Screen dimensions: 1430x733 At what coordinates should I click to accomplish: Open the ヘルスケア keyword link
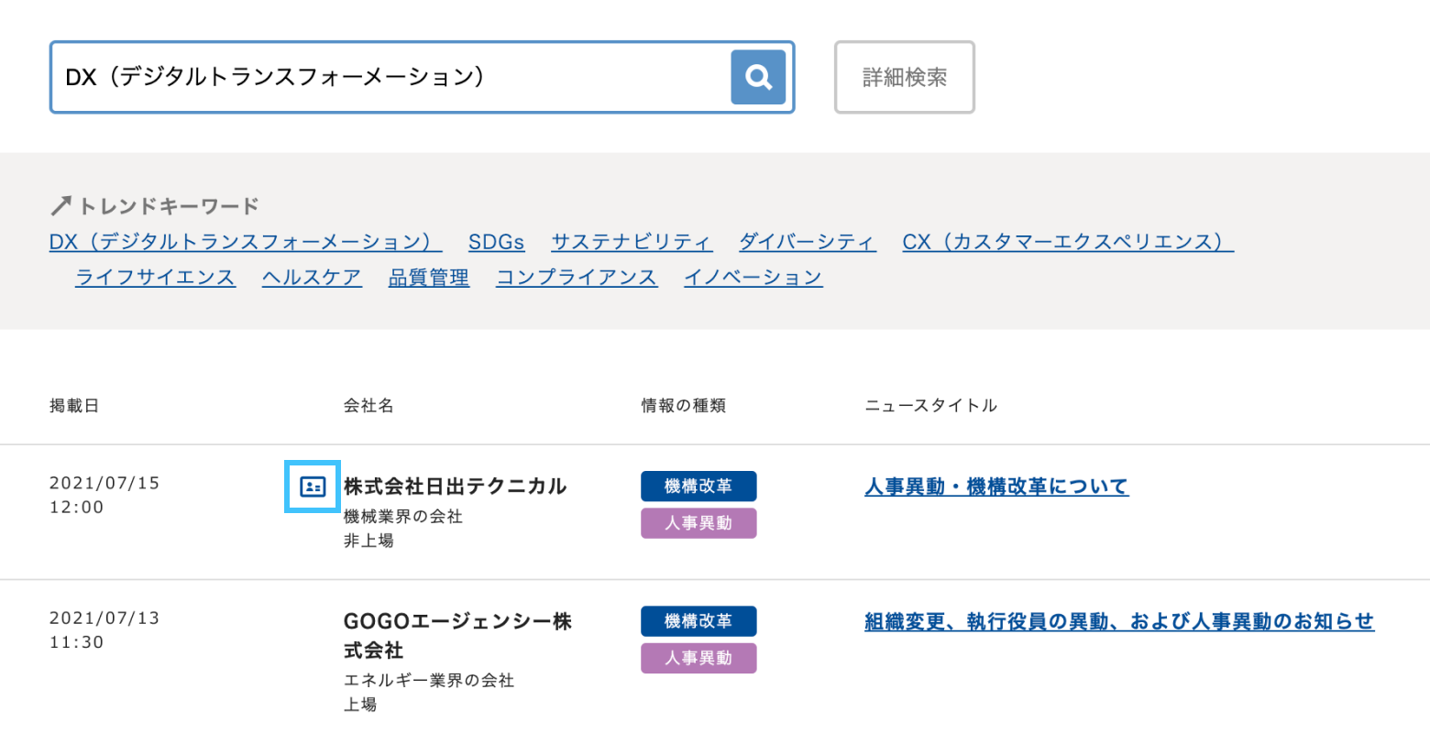(312, 278)
